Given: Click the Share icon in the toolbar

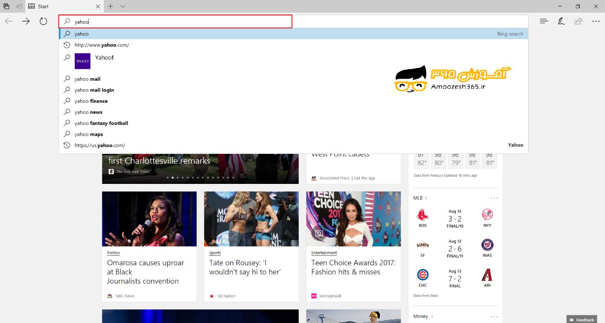Looking at the screenshot, I should 578,21.
